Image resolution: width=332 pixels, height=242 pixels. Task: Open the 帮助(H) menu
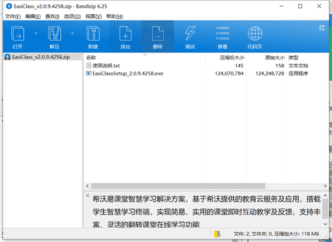(x=115, y=16)
